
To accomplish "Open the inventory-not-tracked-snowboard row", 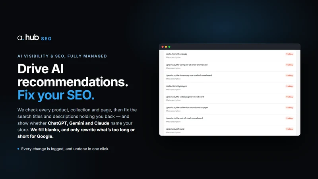I will [x=230, y=77].
